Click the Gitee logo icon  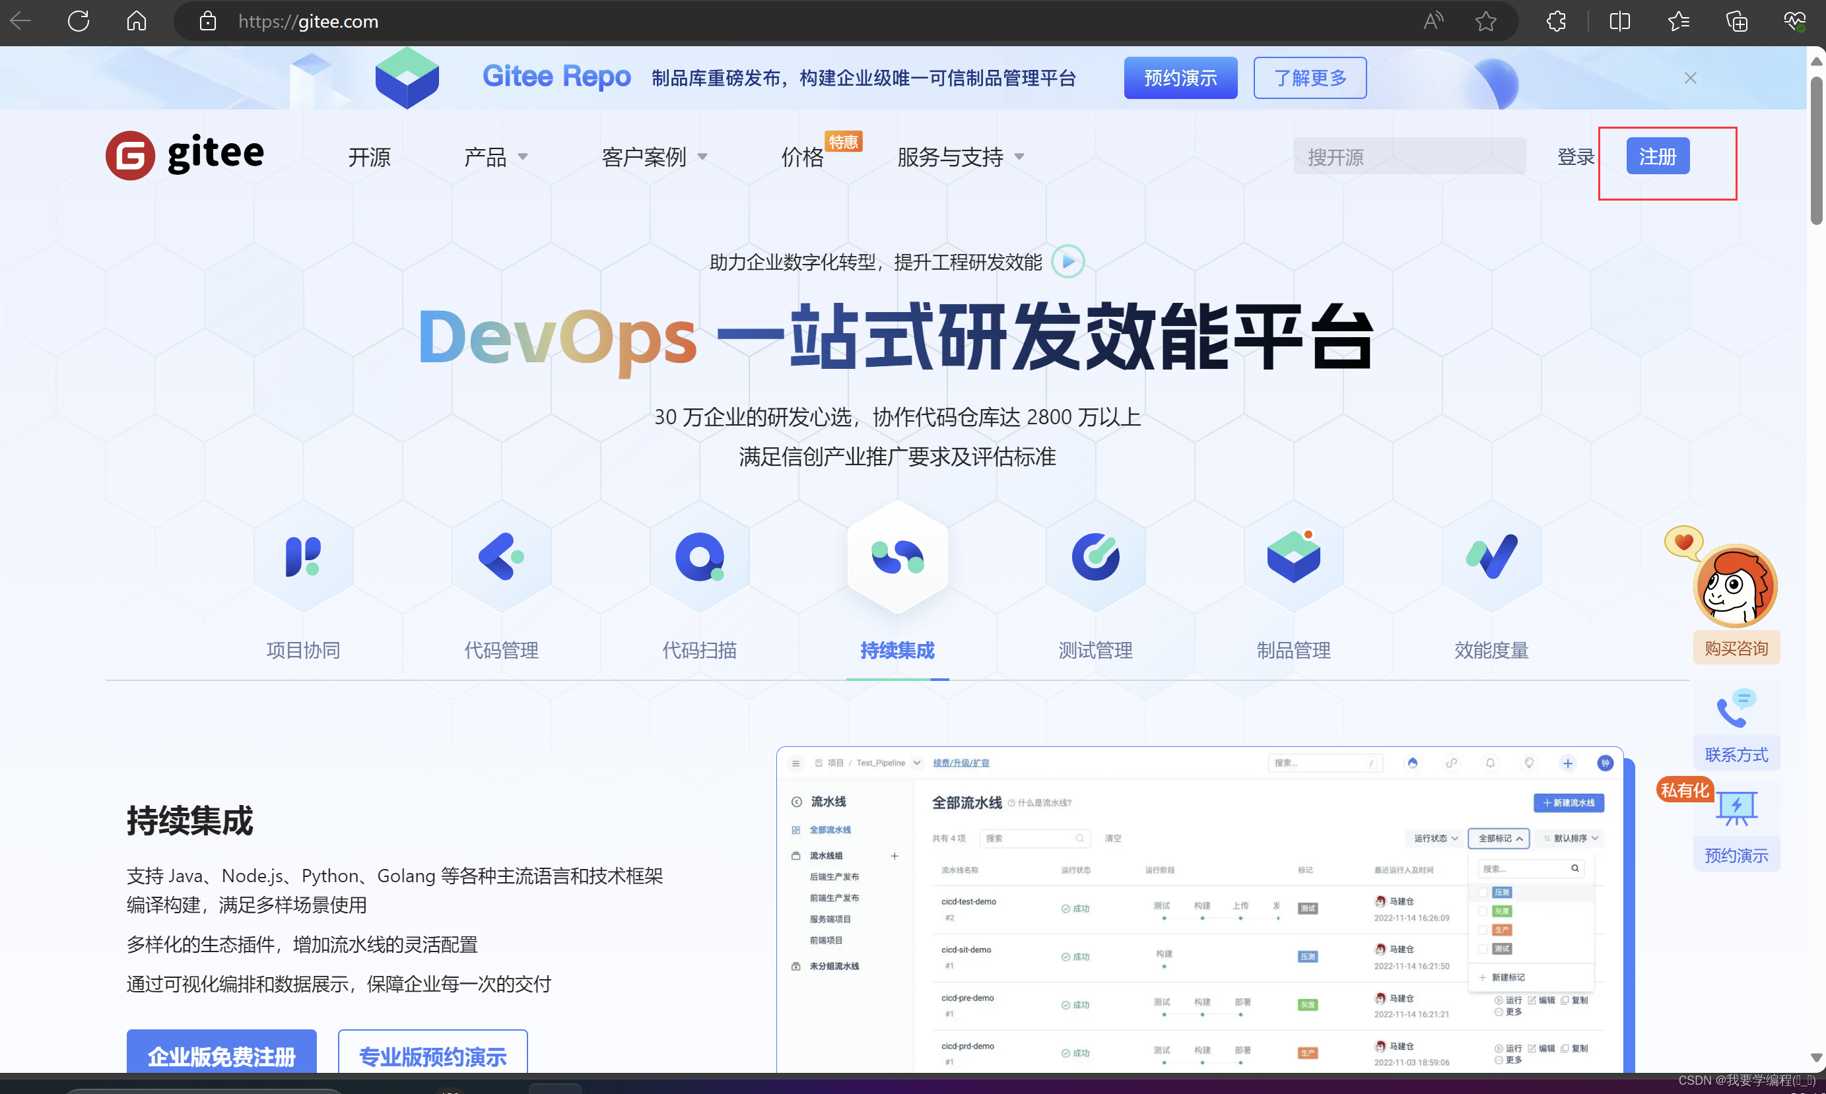pyautogui.click(x=131, y=156)
